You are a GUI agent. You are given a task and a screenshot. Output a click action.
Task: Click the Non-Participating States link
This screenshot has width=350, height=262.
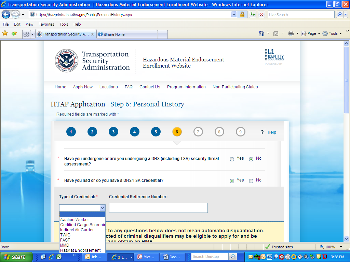coord(235,87)
